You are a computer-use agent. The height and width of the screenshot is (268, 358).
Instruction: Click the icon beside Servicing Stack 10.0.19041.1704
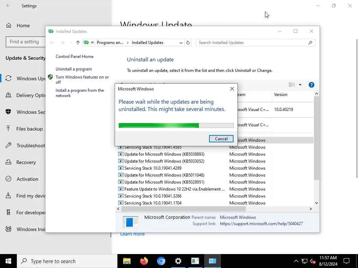[x=121, y=203]
